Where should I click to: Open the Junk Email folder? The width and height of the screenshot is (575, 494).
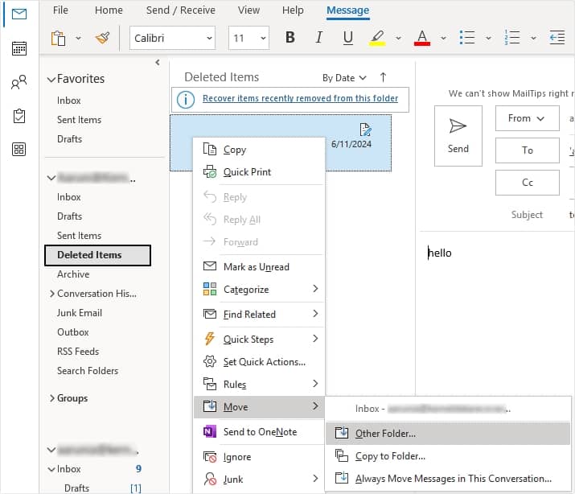80,313
